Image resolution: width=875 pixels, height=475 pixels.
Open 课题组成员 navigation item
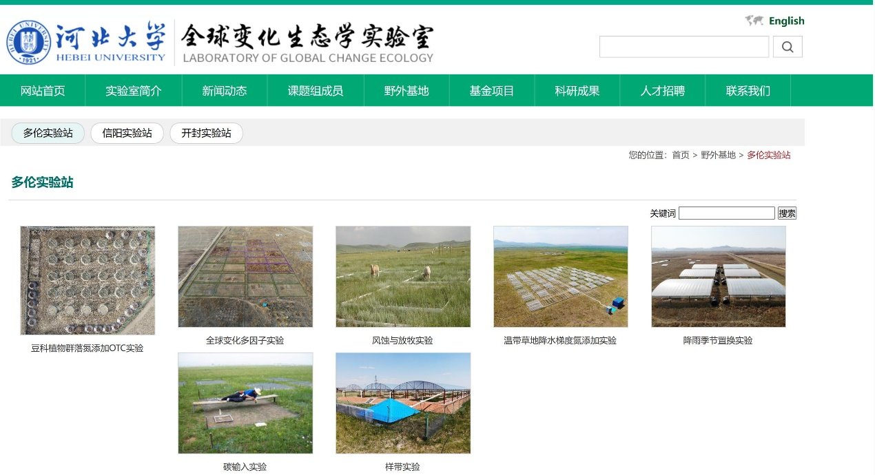point(316,91)
